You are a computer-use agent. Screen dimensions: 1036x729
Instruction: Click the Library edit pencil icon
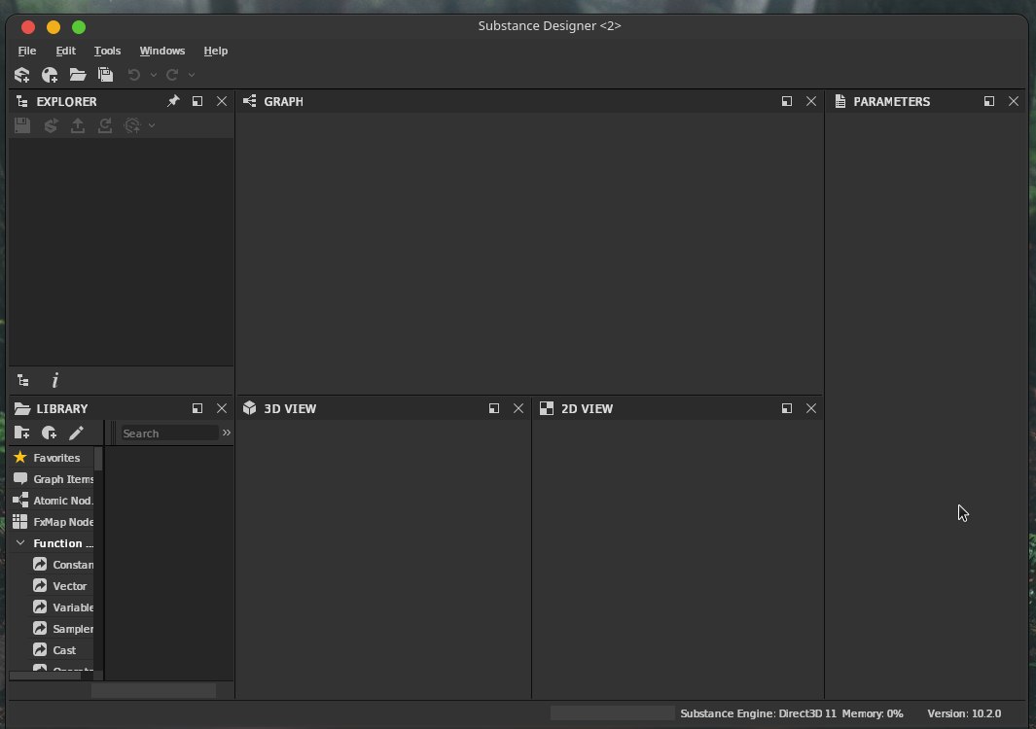click(76, 433)
